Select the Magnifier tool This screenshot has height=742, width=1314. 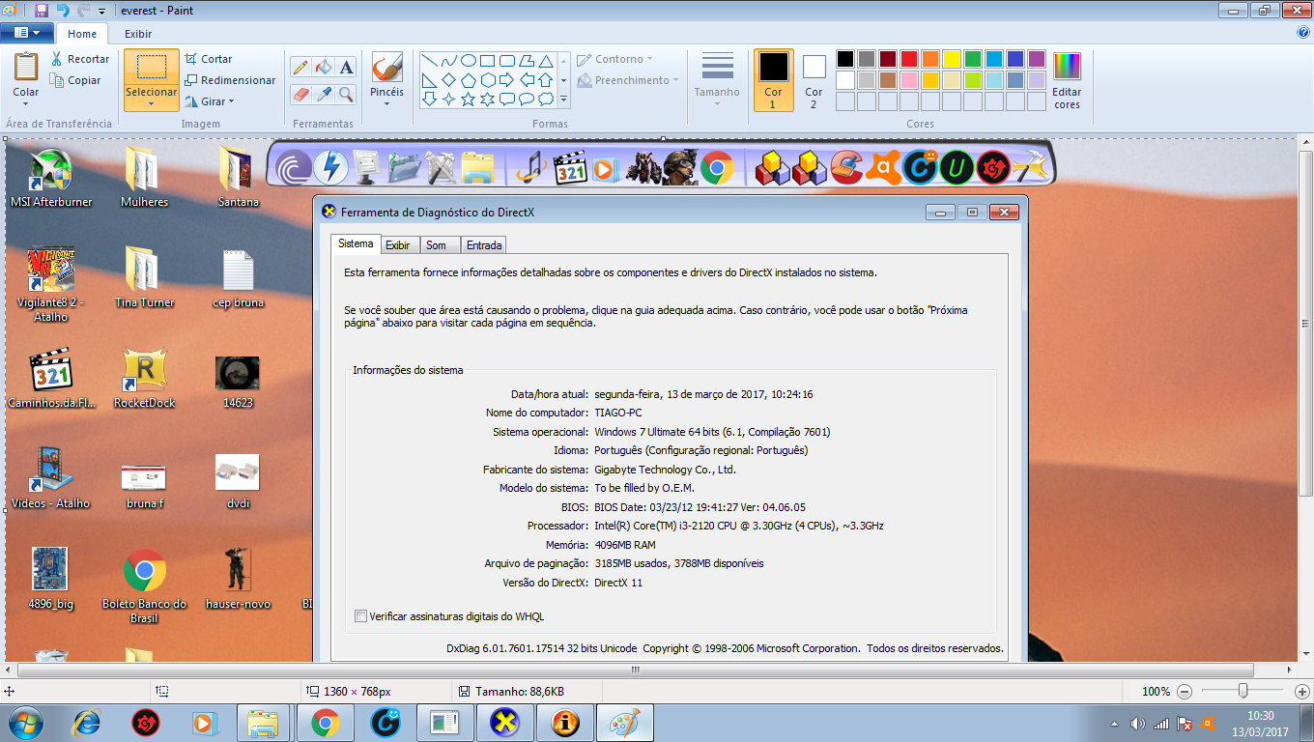click(346, 94)
